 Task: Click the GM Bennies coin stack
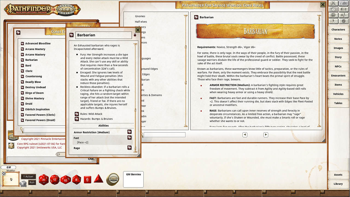(112, 179)
